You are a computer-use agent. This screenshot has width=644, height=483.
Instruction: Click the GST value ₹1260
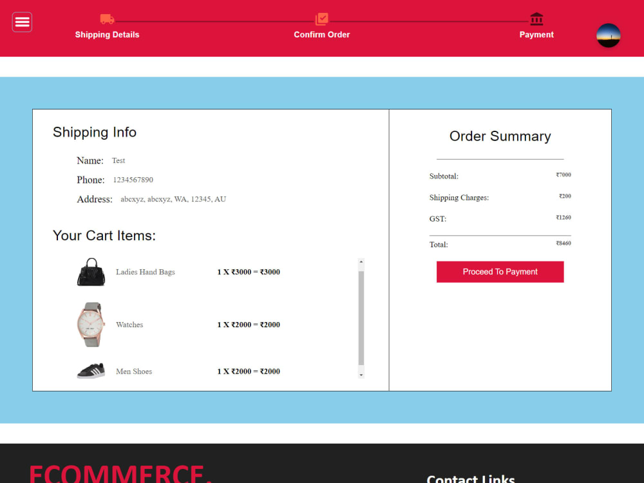563,218
